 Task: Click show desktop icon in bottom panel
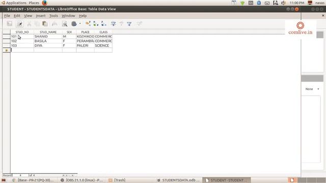4,180
